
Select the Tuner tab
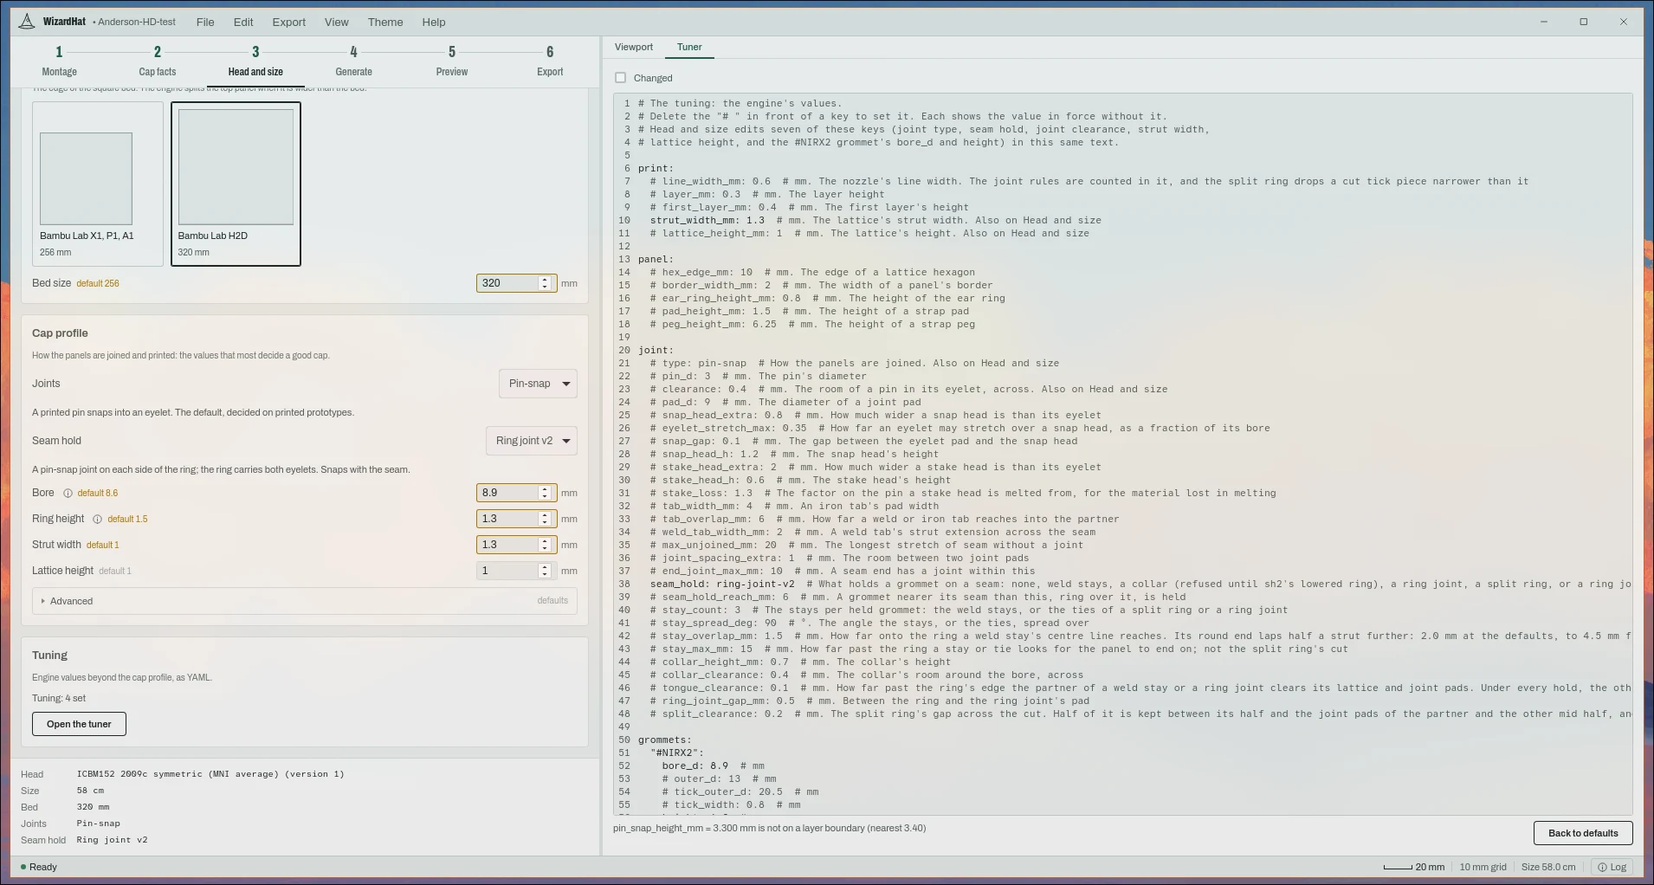(689, 47)
